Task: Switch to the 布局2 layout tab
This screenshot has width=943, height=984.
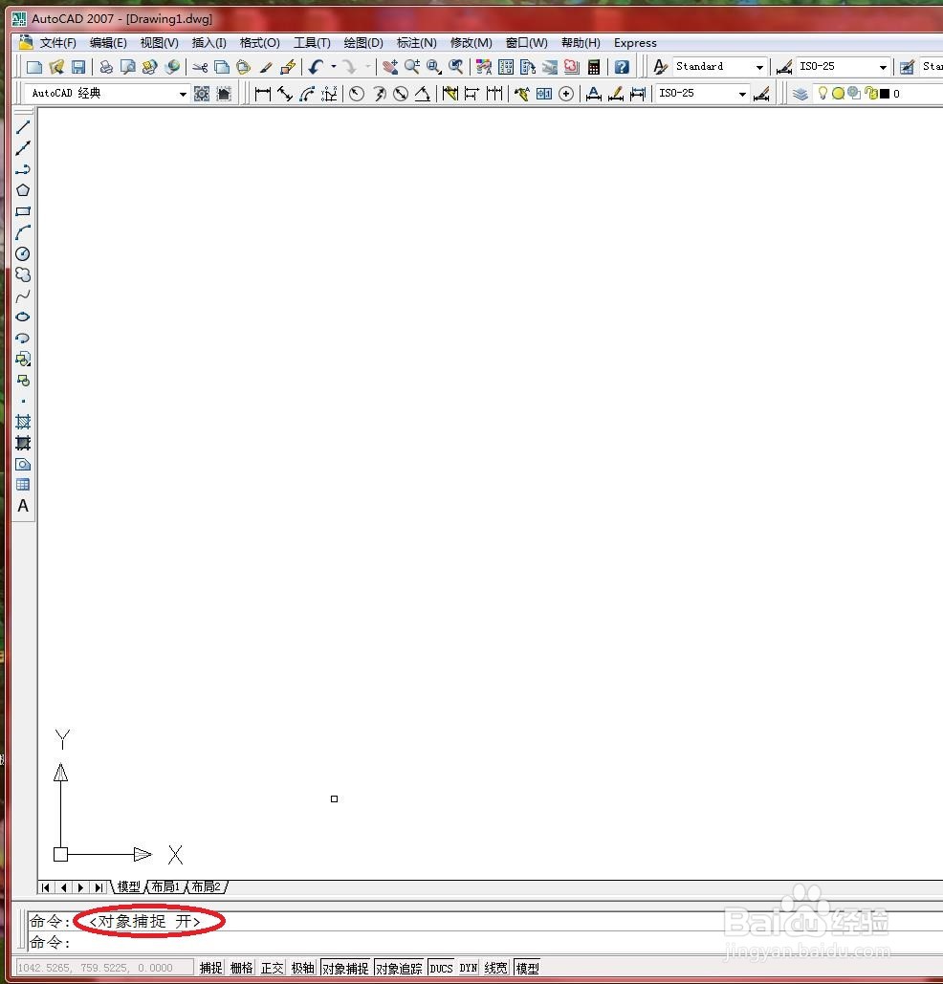Action: coord(206,886)
